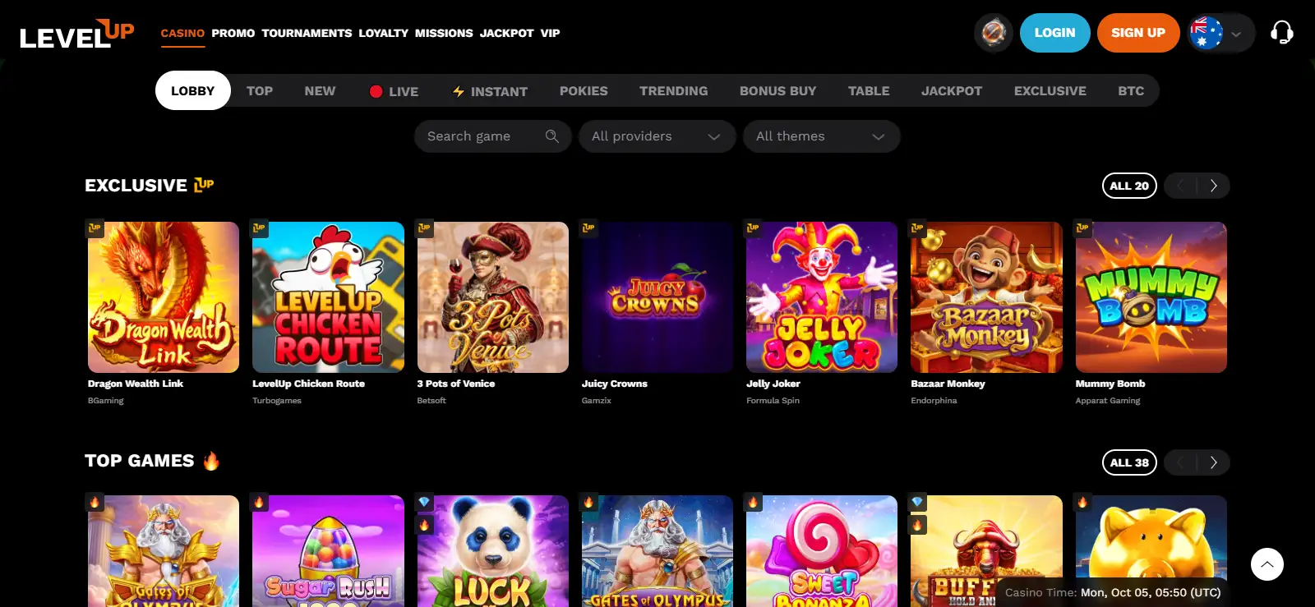
Task: Select the Pokies tab
Action: pyautogui.click(x=584, y=91)
